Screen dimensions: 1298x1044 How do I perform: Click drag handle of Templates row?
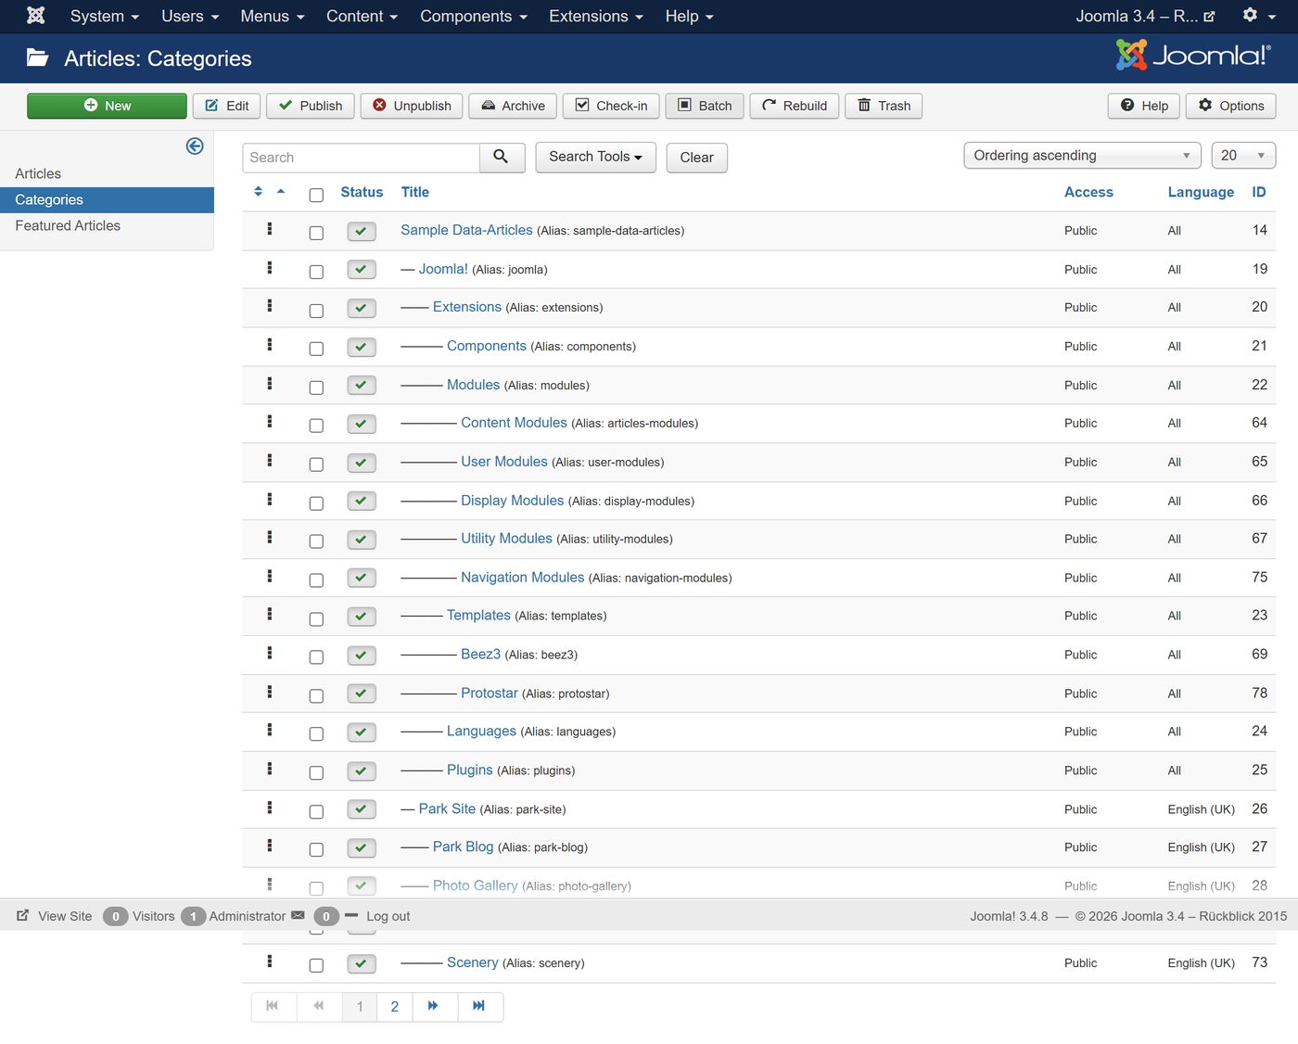click(x=270, y=614)
